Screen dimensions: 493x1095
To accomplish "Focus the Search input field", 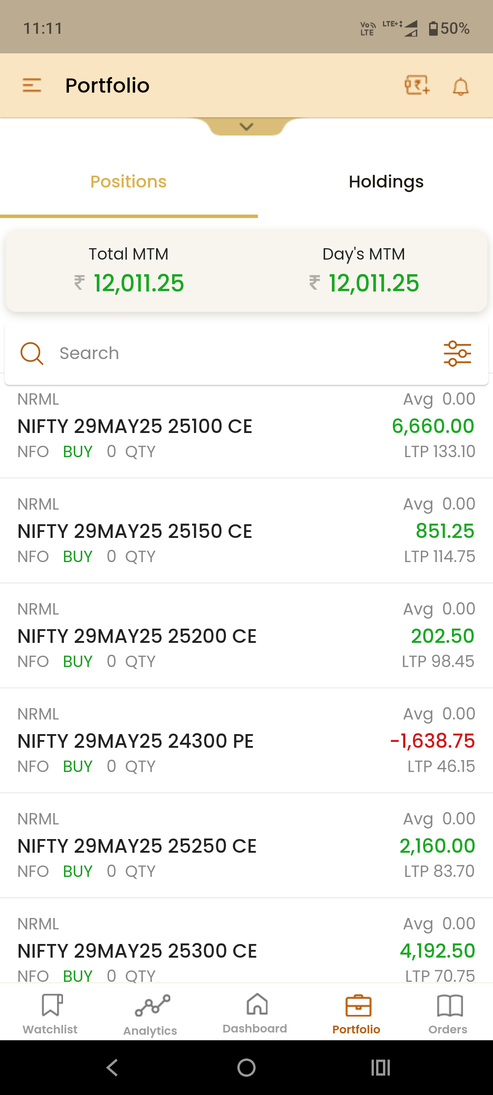I will pyautogui.click(x=246, y=354).
